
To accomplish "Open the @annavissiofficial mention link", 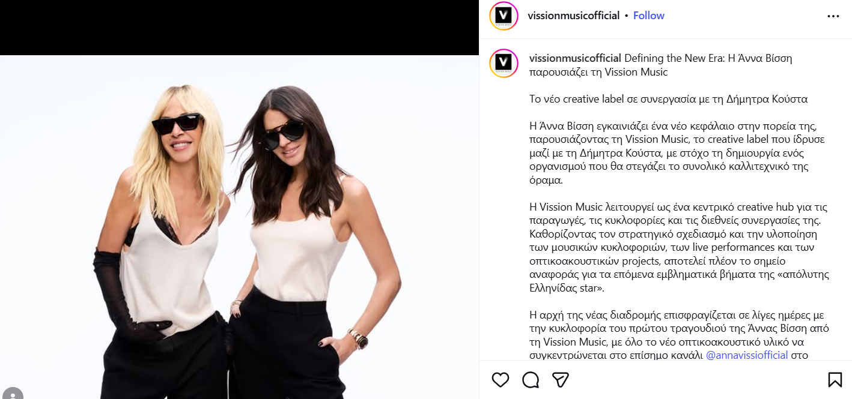I will (747, 355).
